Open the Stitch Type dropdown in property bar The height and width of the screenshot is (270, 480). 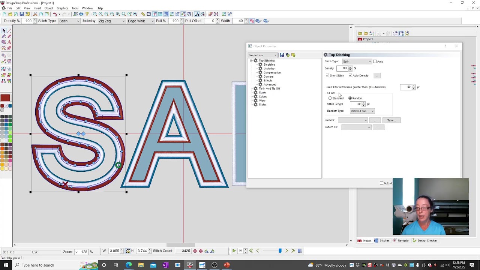pos(69,21)
